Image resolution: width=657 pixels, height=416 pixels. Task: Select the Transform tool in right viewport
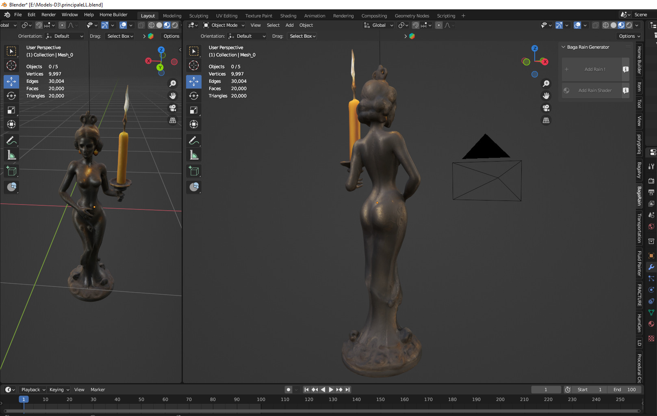coord(194,124)
